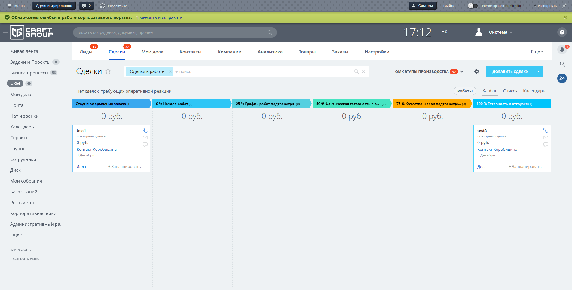Click the deals filter search field
The image size is (572, 290).
pos(262,71)
